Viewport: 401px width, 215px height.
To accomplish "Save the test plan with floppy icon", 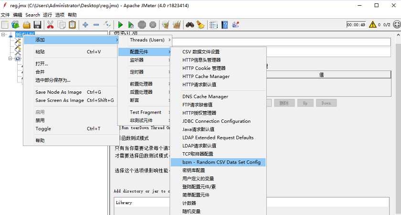I will click(37, 25).
